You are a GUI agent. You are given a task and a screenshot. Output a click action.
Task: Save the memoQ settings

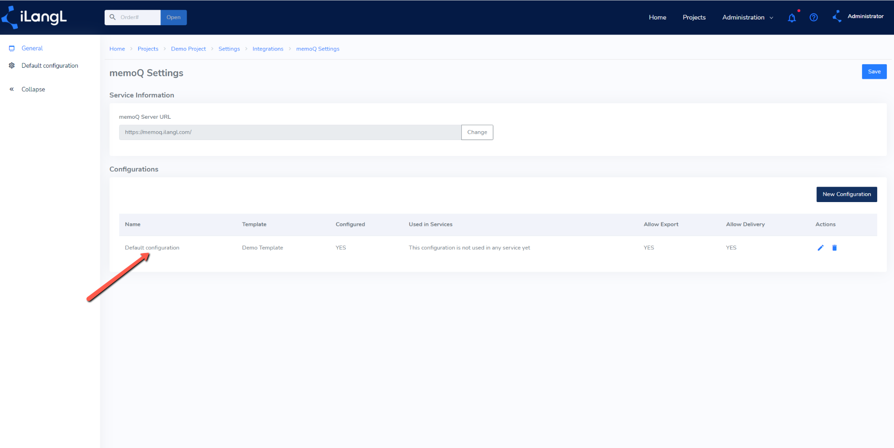tap(874, 72)
